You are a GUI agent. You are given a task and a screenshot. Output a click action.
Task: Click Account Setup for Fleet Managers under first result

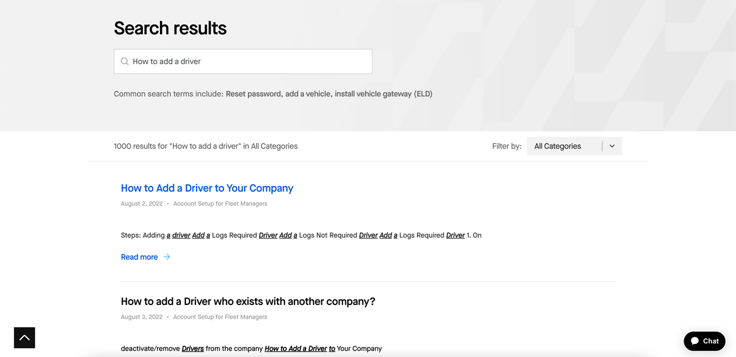[x=220, y=204]
